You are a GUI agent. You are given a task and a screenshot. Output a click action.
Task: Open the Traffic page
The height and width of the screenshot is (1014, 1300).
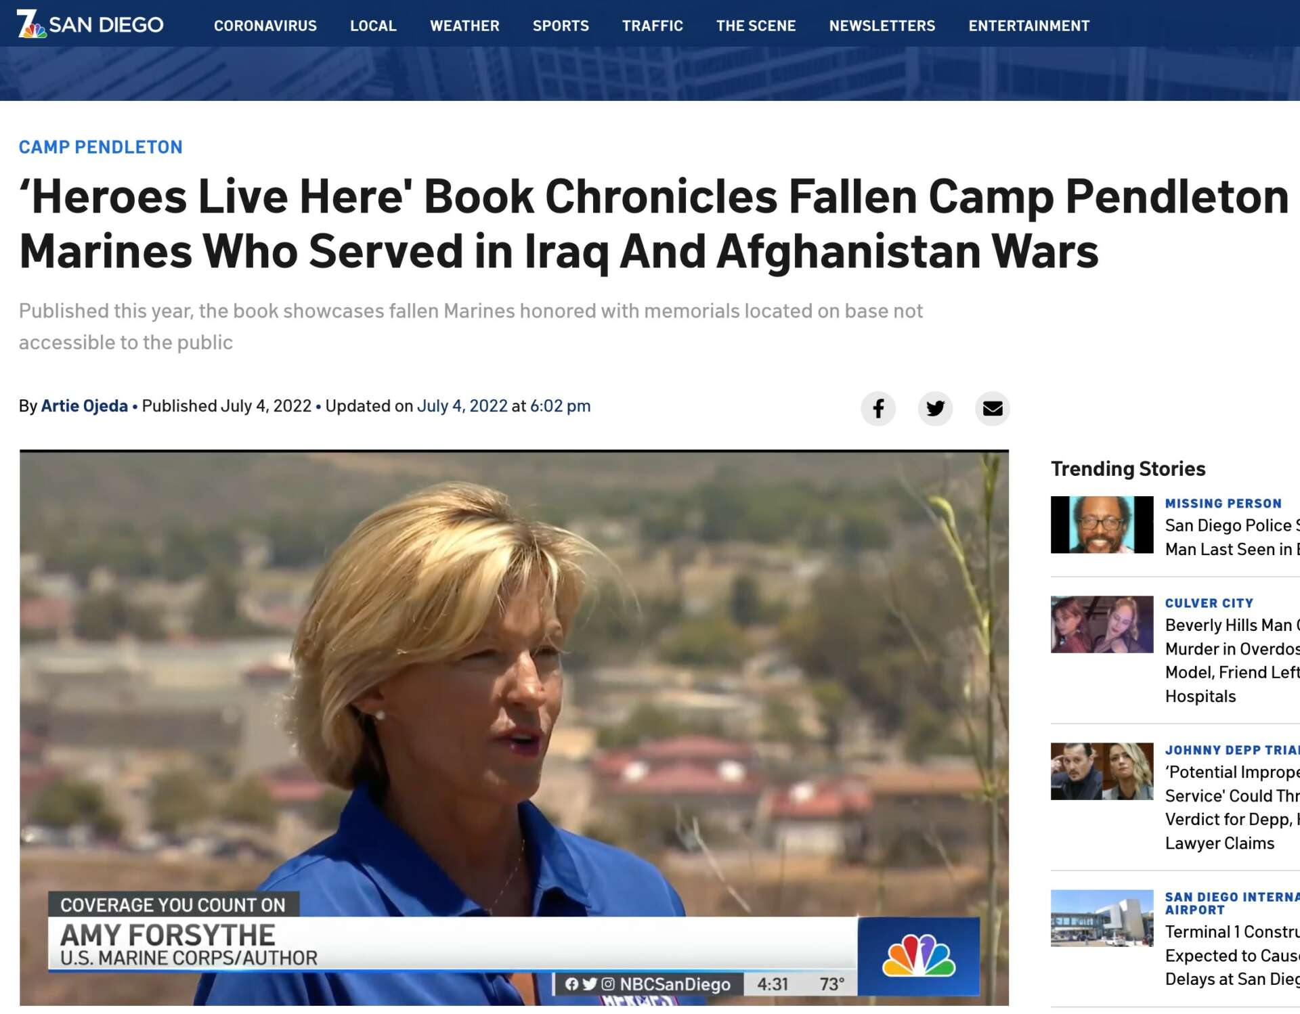(x=653, y=26)
